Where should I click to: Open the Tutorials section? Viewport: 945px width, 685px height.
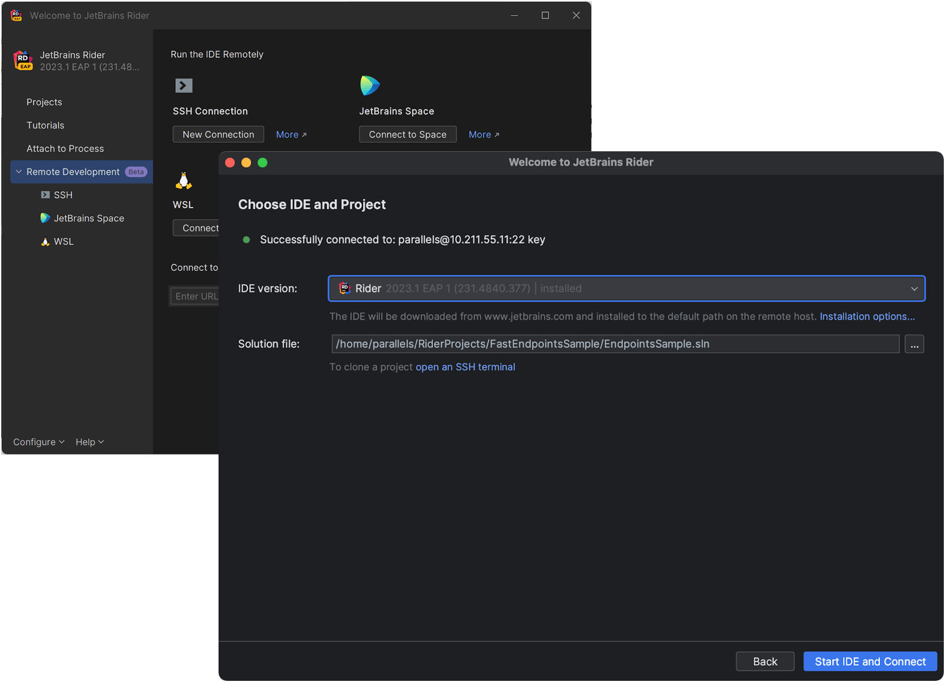45,125
